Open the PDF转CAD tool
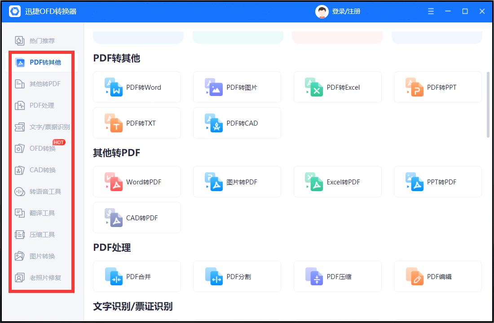Image resolution: width=494 pixels, height=323 pixels. [237, 123]
